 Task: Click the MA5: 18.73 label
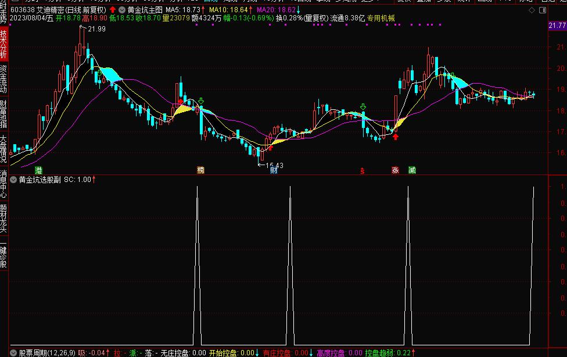coord(183,10)
